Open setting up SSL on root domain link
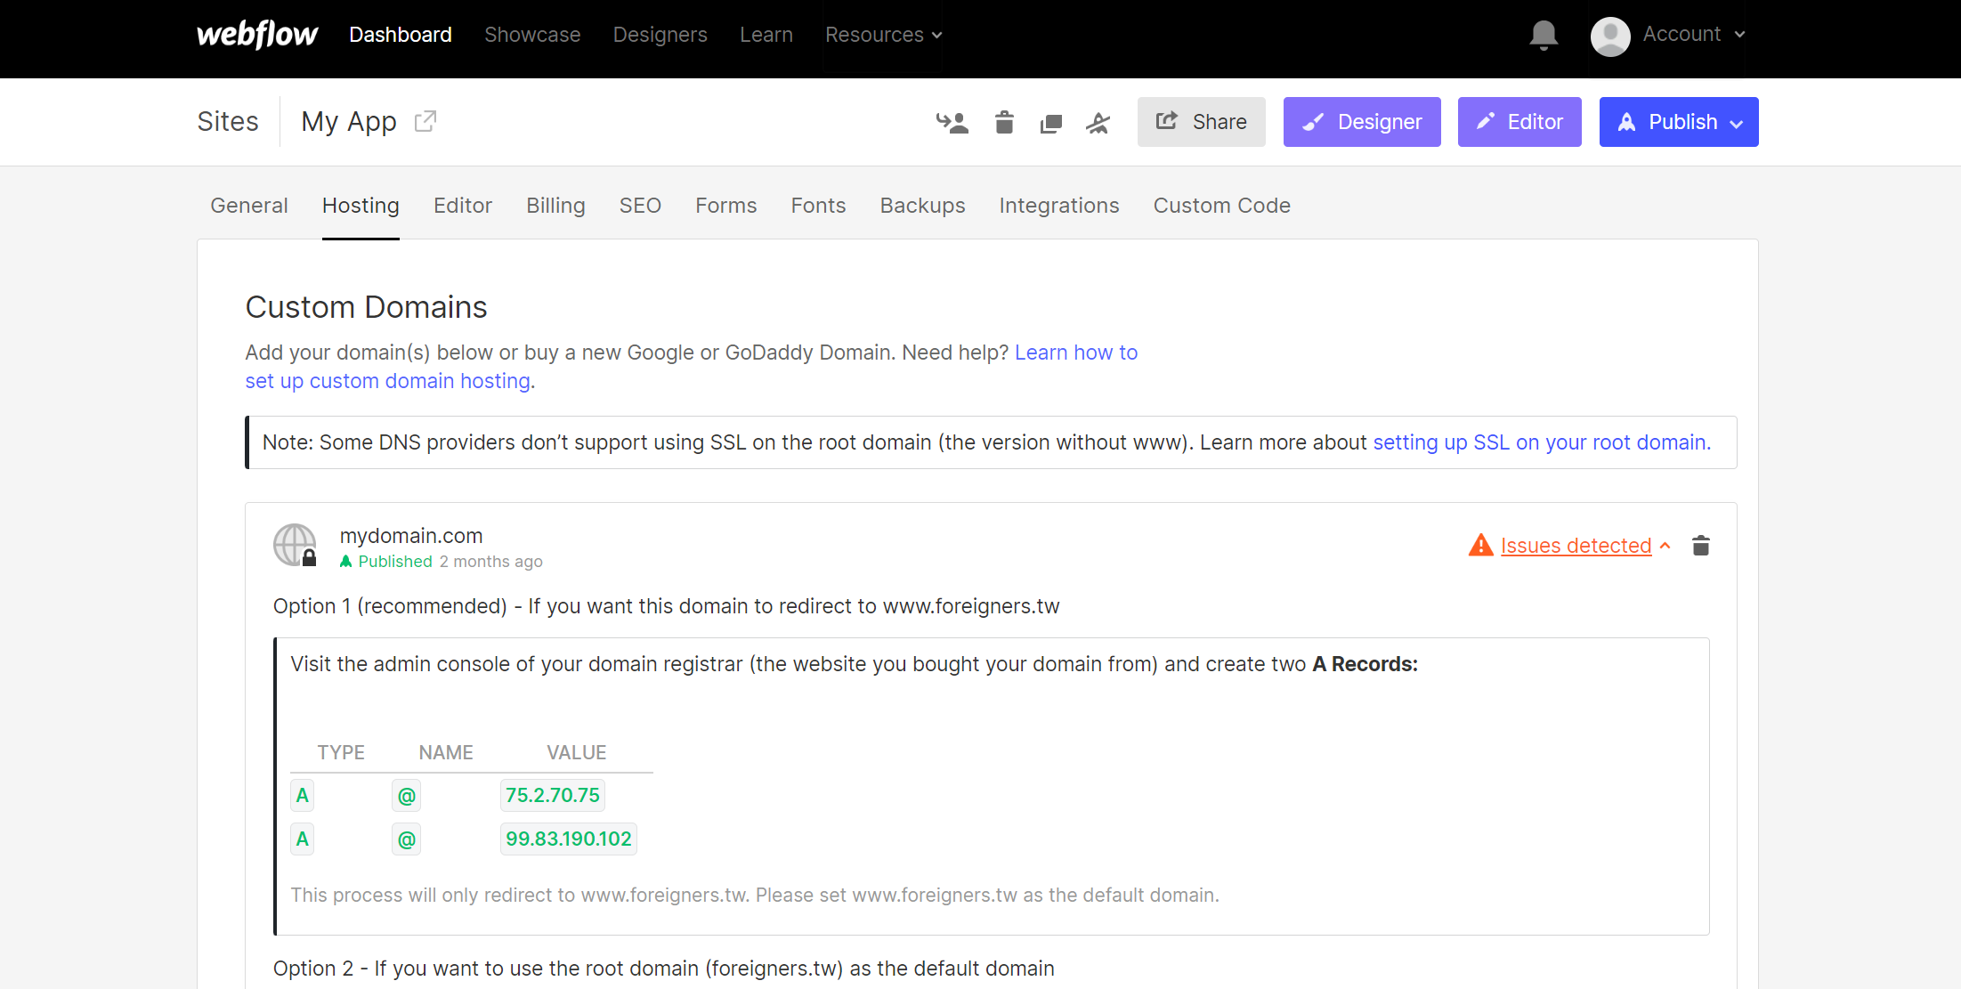 coord(1542,442)
